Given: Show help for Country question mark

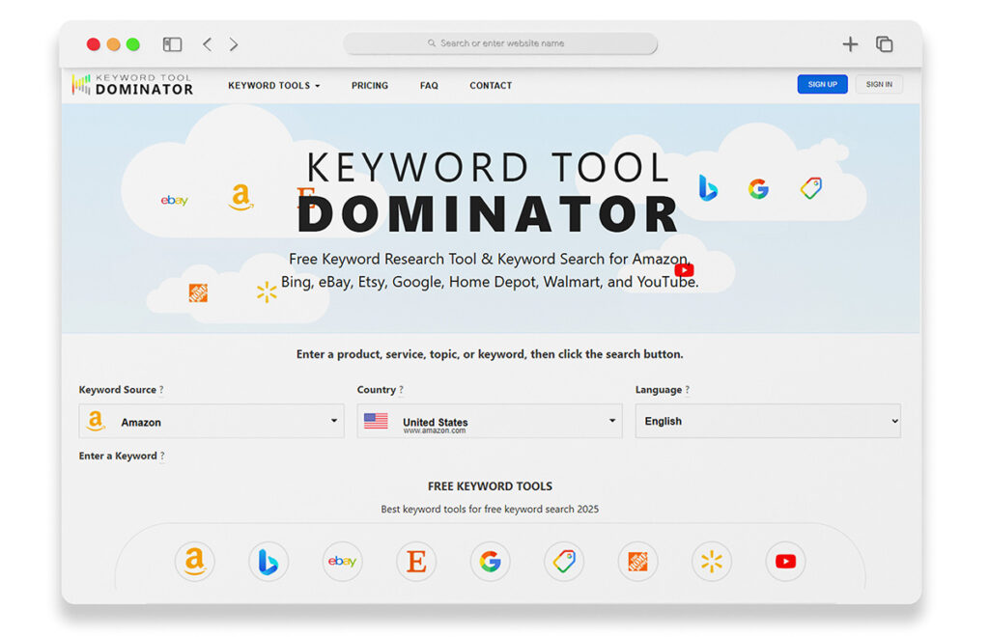Looking at the screenshot, I should coord(401,390).
